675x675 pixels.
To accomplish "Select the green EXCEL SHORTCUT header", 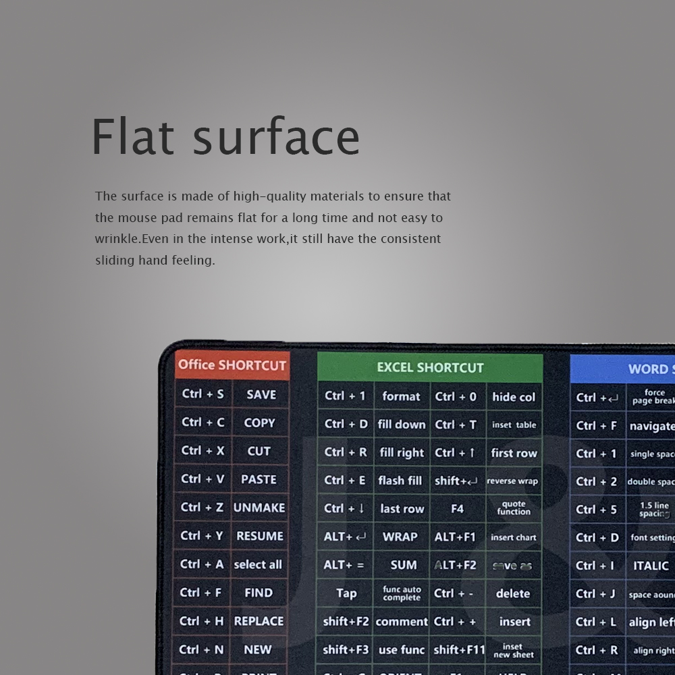I will point(430,368).
